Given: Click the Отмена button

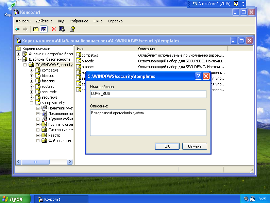Looking at the screenshot, I should pyautogui.click(x=195, y=146).
